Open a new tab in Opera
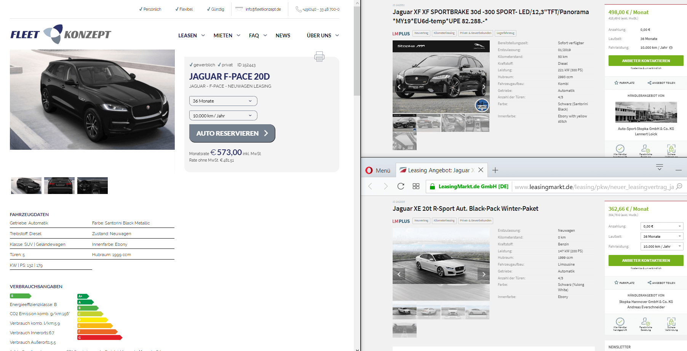Image resolution: width=687 pixels, height=351 pixels. pyautogui.click(x=495, y=170)
